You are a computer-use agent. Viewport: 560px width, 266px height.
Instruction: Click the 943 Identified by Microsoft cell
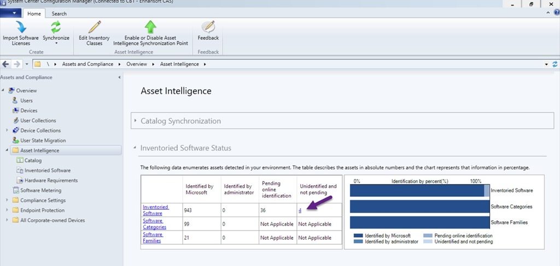click(x=202, y=210)
